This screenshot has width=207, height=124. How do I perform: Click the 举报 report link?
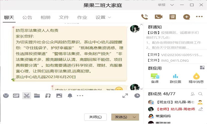(161, 5)
